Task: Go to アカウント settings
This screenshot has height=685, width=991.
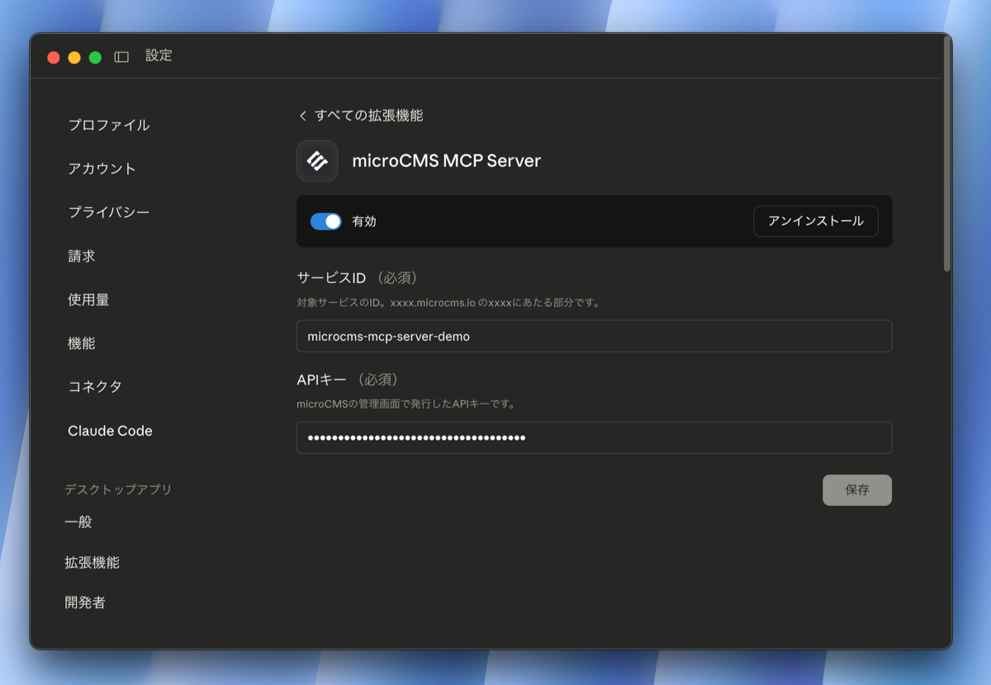Action: coord(102,168)
